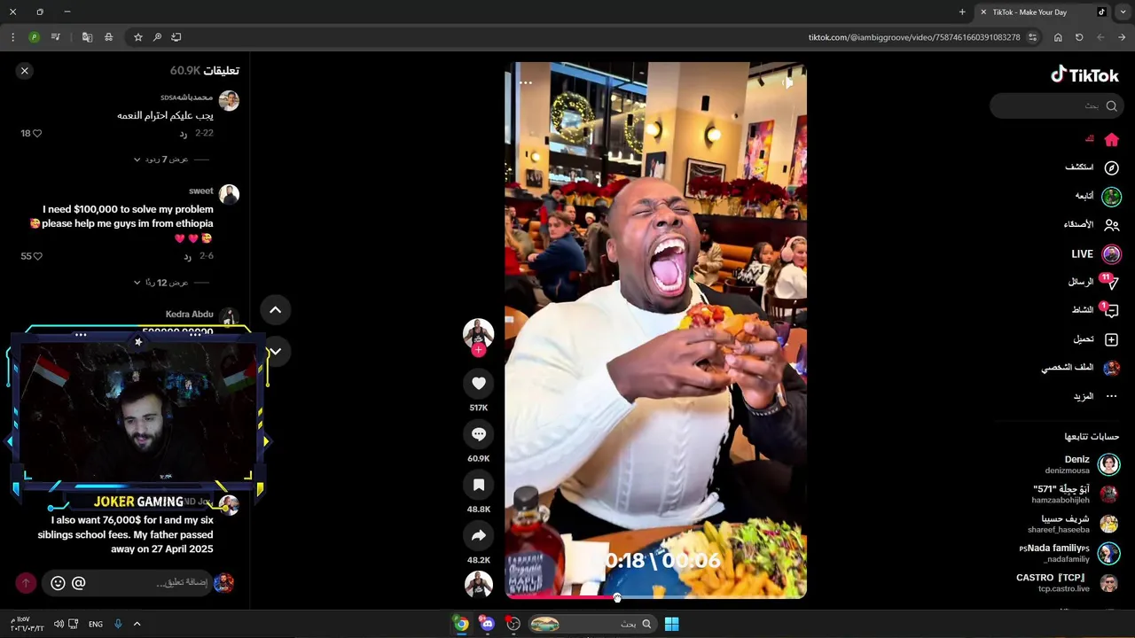Open LIVE menu item
The image size is (1135, 638).
(1096, 254)
